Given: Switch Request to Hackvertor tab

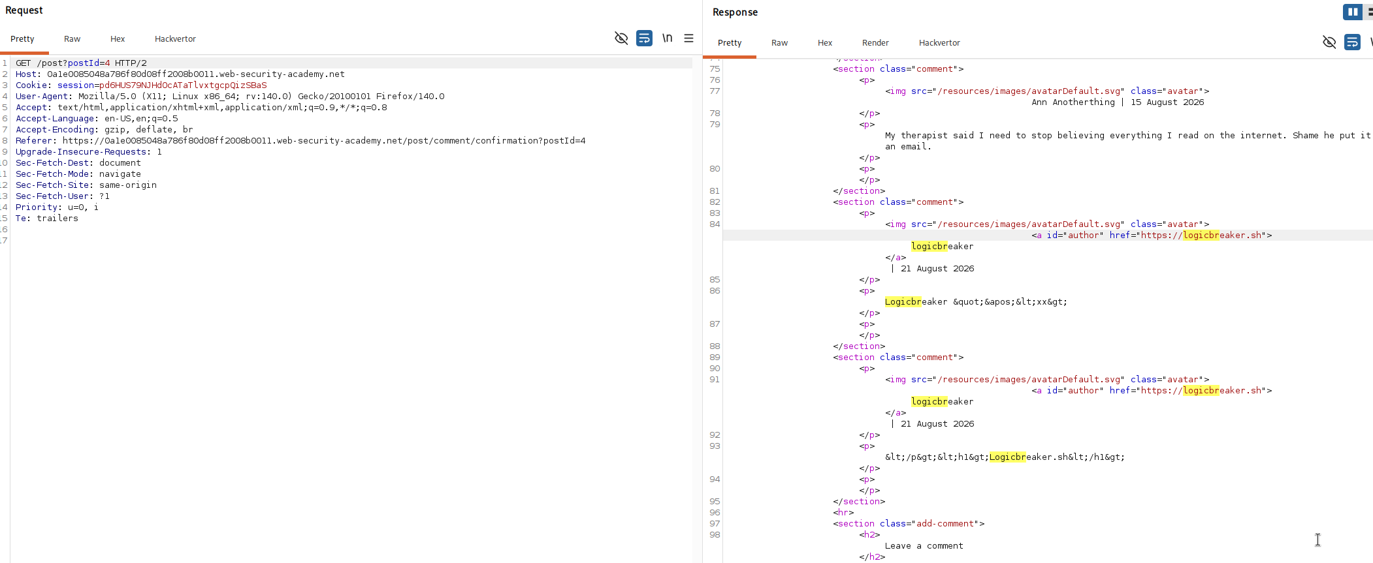Looking at the screenshot, I should pyautogui.click(x=175, y=39).
